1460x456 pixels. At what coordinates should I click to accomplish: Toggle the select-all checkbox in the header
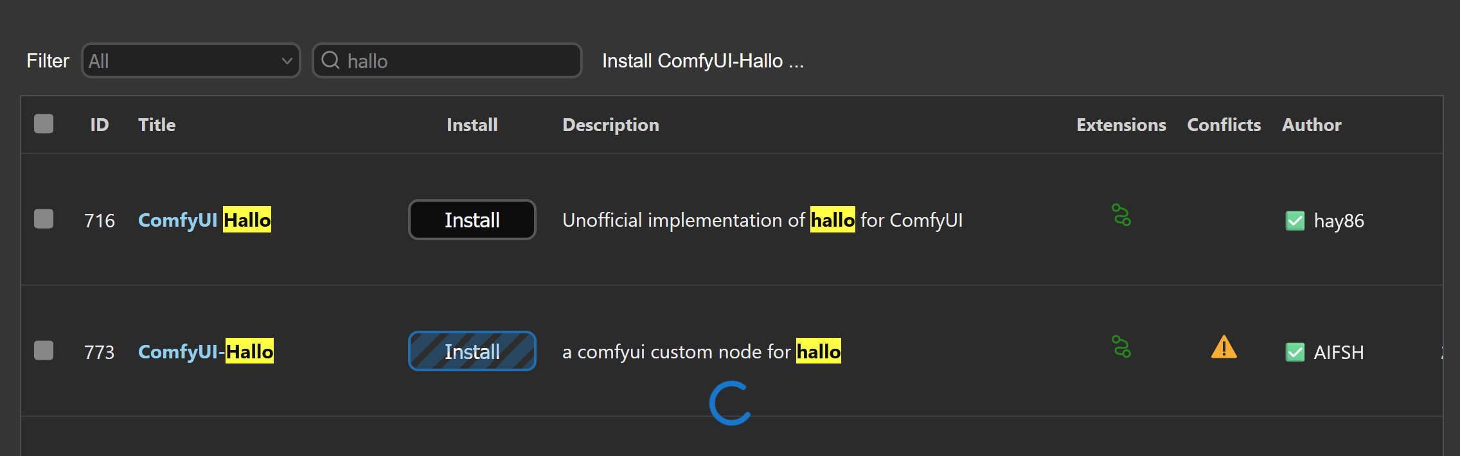tap(43, 123)
